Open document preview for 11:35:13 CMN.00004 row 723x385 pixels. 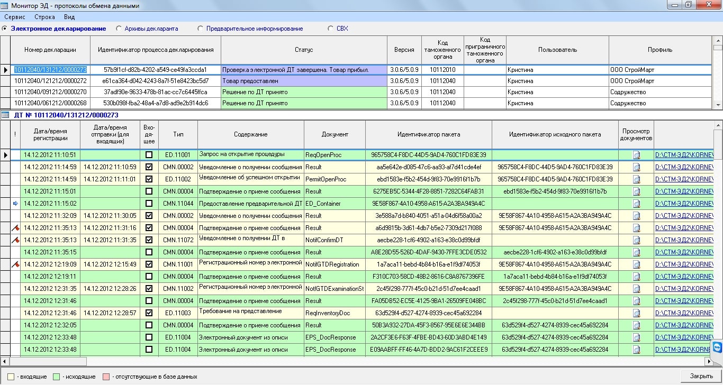[636, 228]
